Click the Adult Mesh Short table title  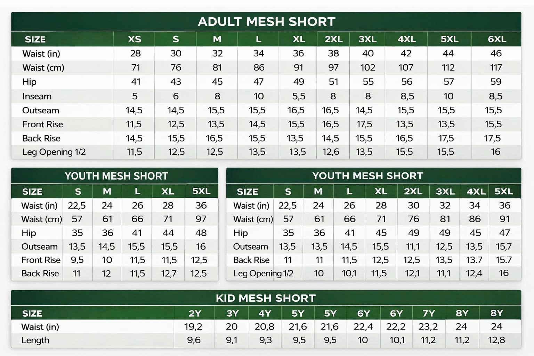tap(266, 22)
